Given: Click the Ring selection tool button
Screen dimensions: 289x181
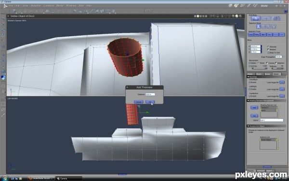Looking at the screenshot, I should (x=257, y=35).
